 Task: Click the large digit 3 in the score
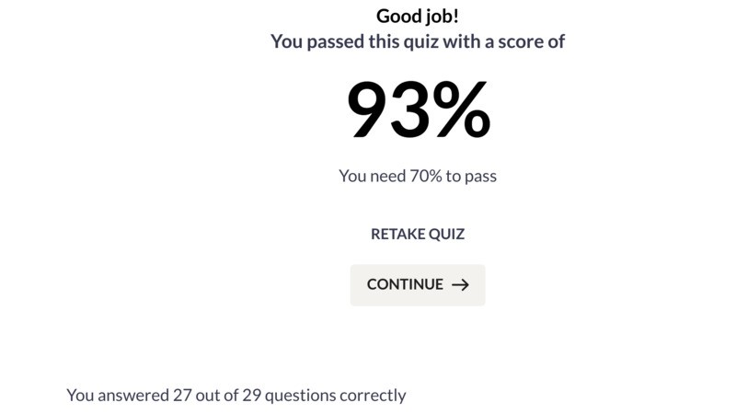pyautogui.click(x=409, y=109)
